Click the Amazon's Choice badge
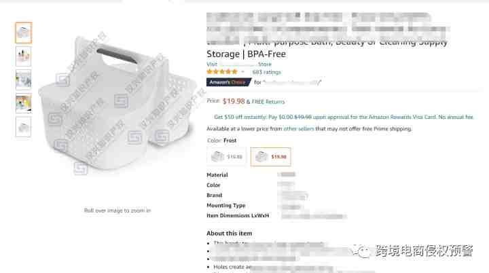Screen dimensions: 489x273 229,82
